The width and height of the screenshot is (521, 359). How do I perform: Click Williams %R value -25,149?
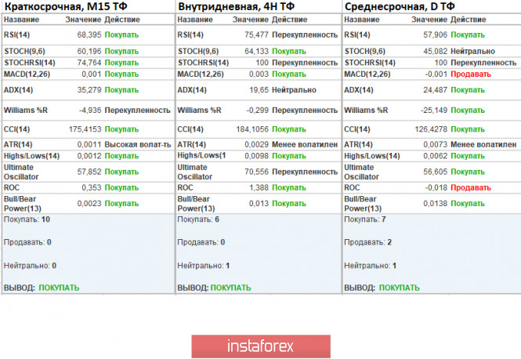click(x=434, y=110)
